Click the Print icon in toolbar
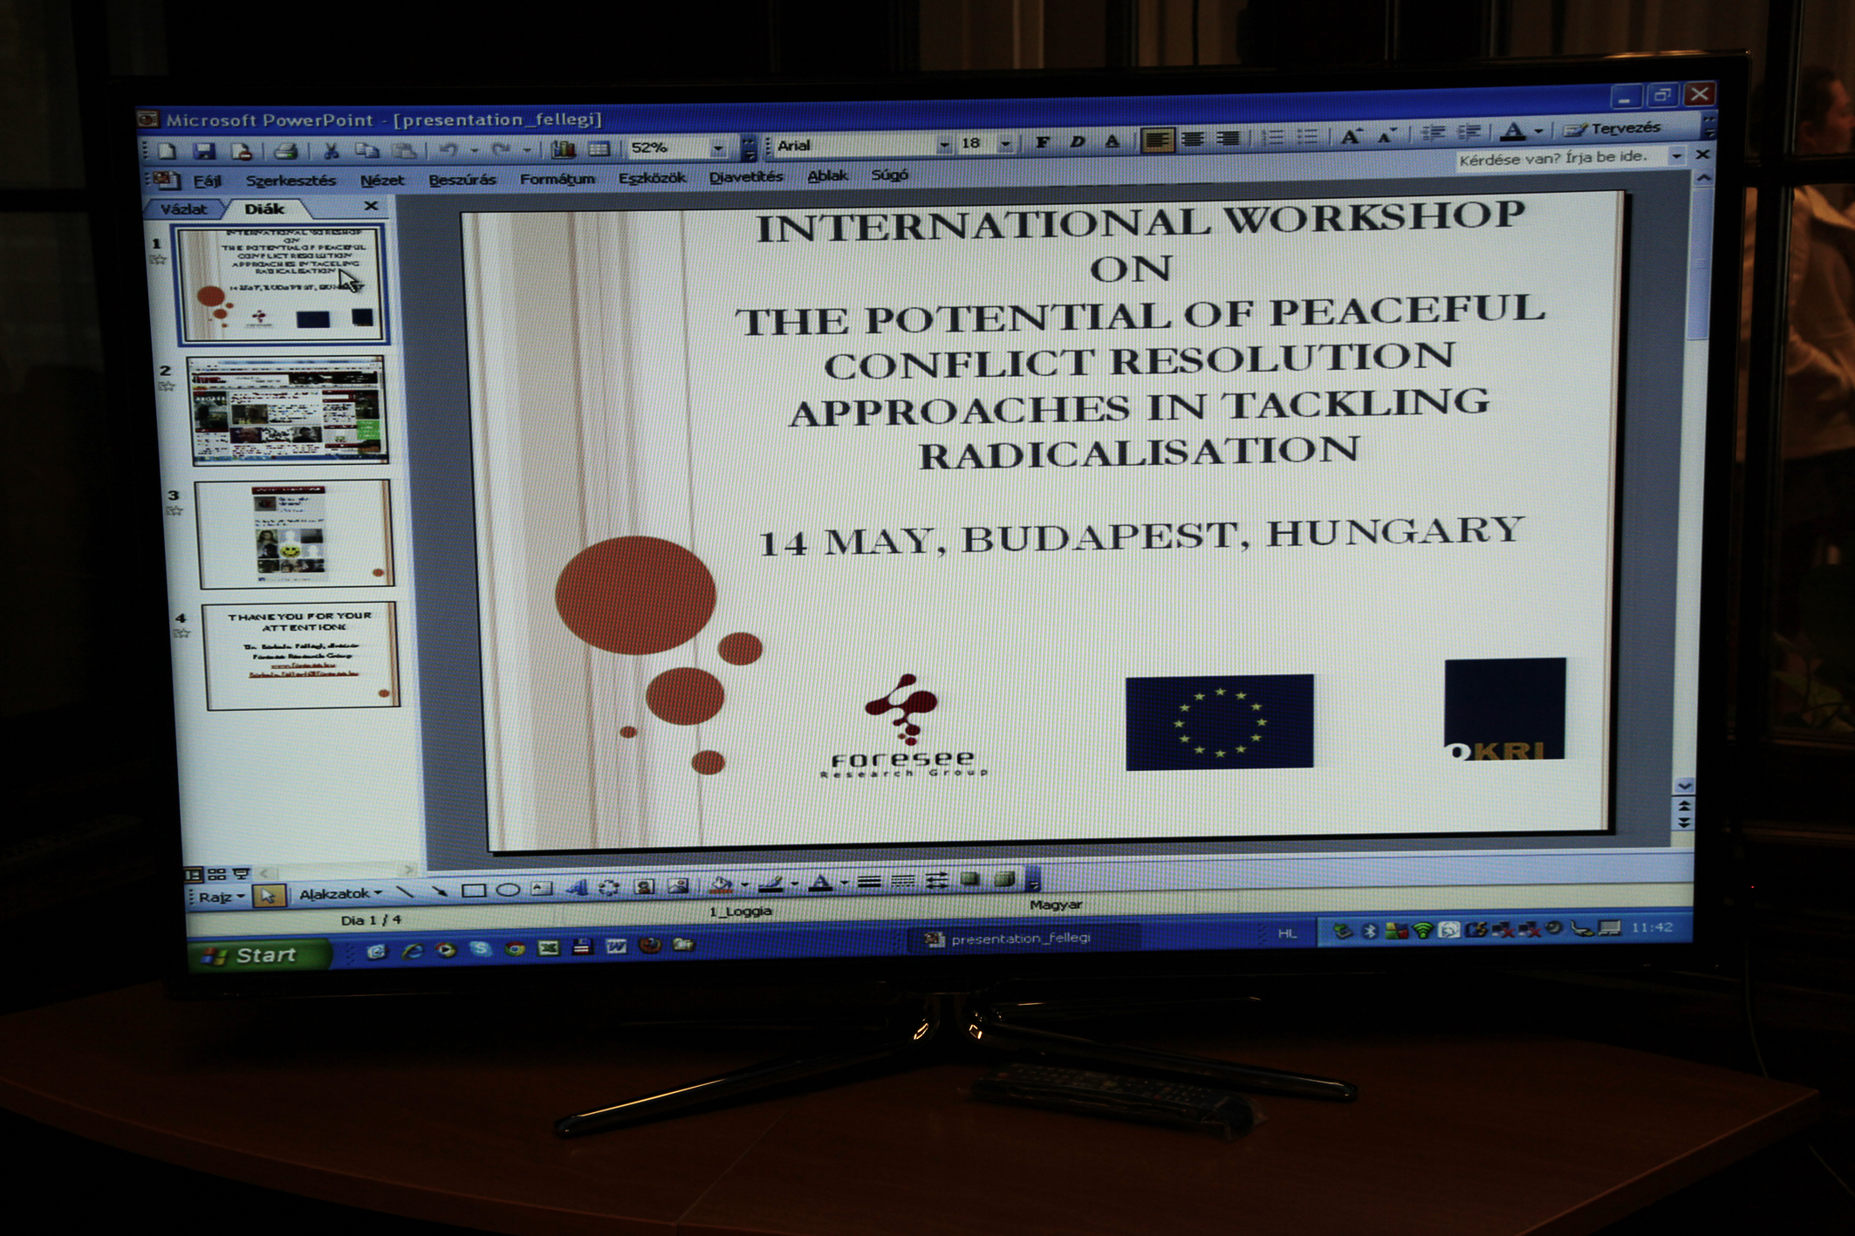This screenshot has width=1855, height=1236. coord(285,151)
